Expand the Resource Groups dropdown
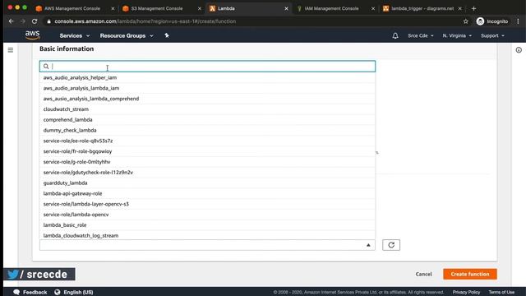 point(127,35)
